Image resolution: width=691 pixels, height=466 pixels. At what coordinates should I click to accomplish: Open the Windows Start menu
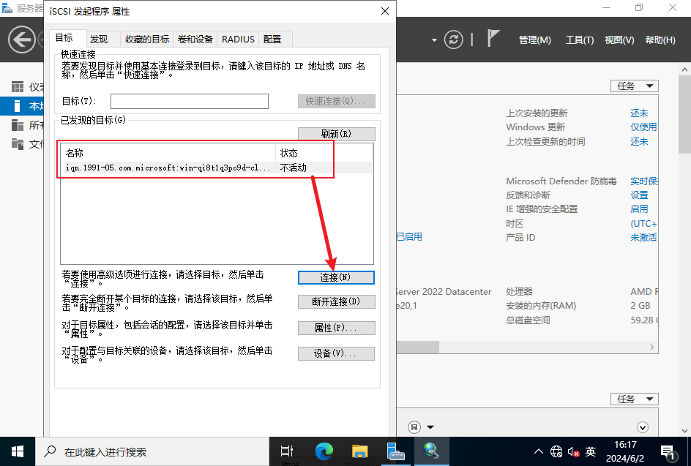click(18, 451)
